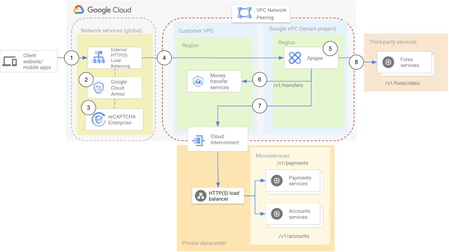Select the Payments services icon

[x=276, y=181]
